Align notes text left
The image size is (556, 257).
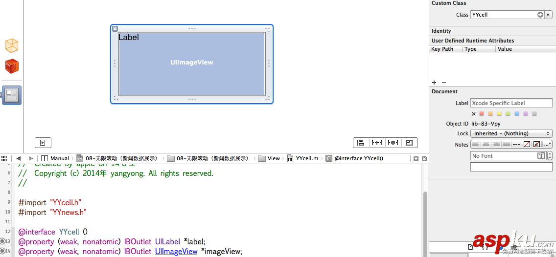[x=475, y=144]
